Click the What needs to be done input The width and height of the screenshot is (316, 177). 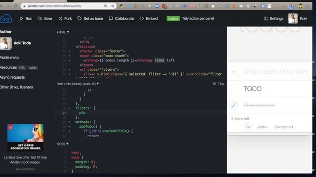tap(276, 71)
